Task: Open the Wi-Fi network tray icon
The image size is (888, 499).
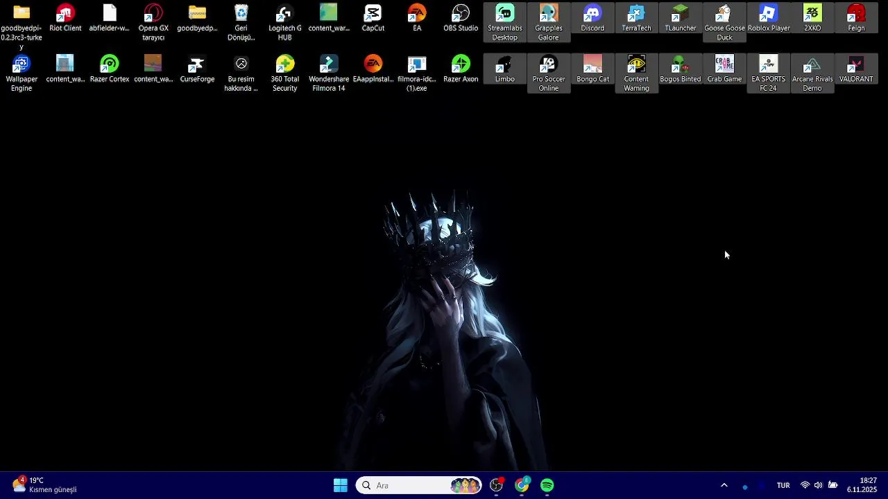Action: point(805,485)
